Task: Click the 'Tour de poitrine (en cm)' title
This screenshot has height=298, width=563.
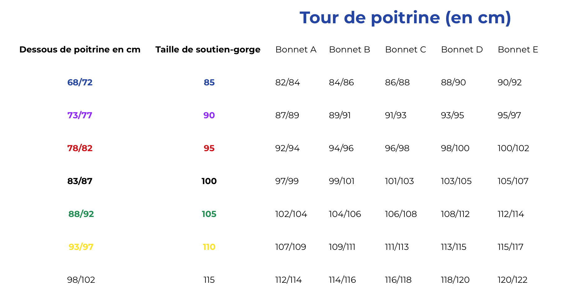Action: tap(405, 18)
